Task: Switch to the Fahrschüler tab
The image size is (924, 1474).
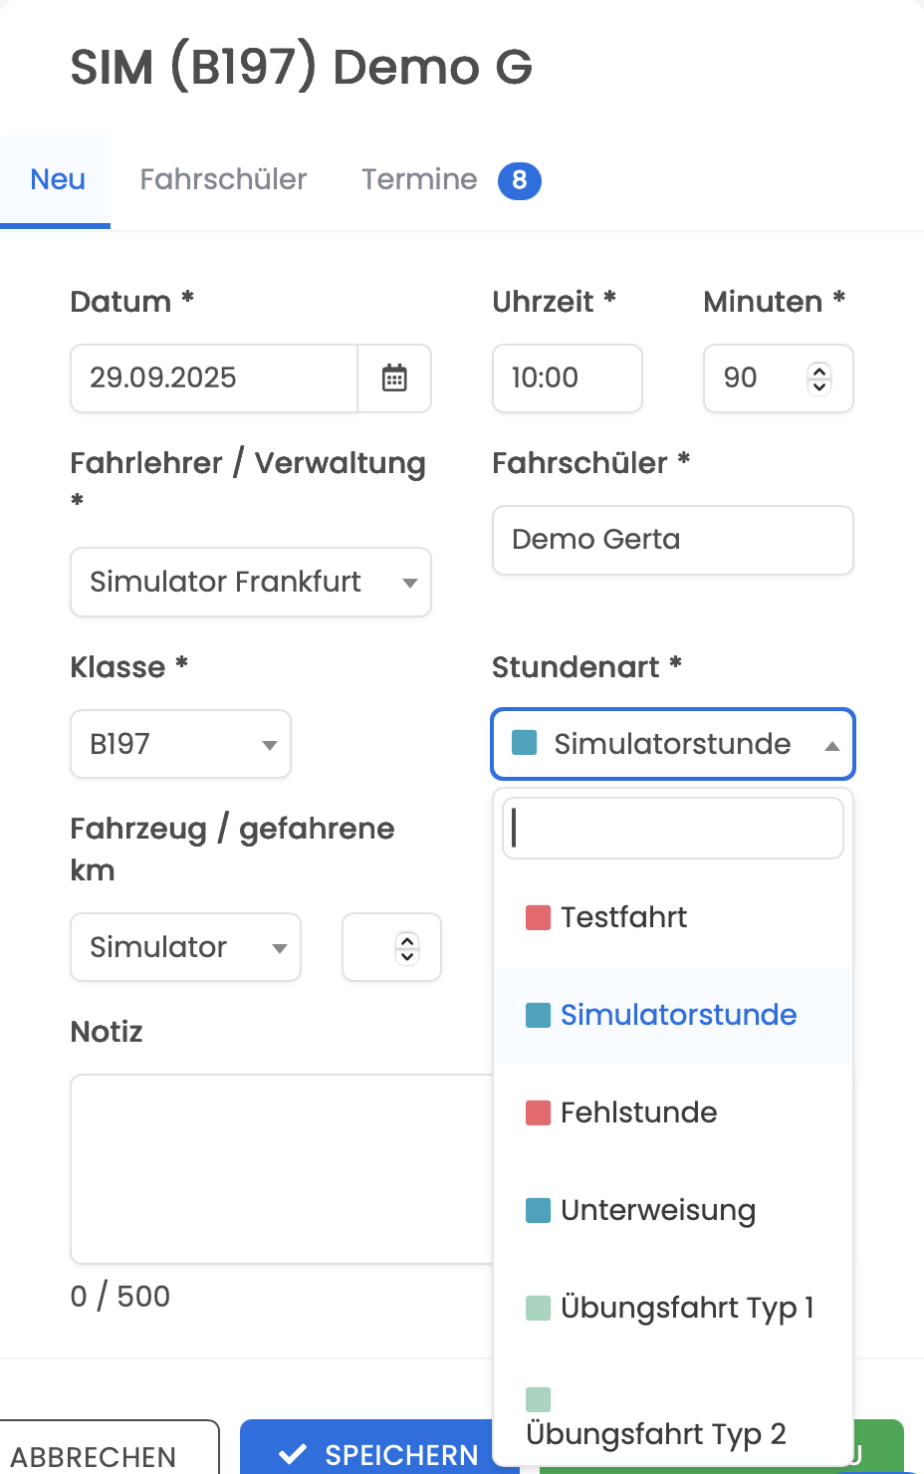Action: click(x=223, y=180)
